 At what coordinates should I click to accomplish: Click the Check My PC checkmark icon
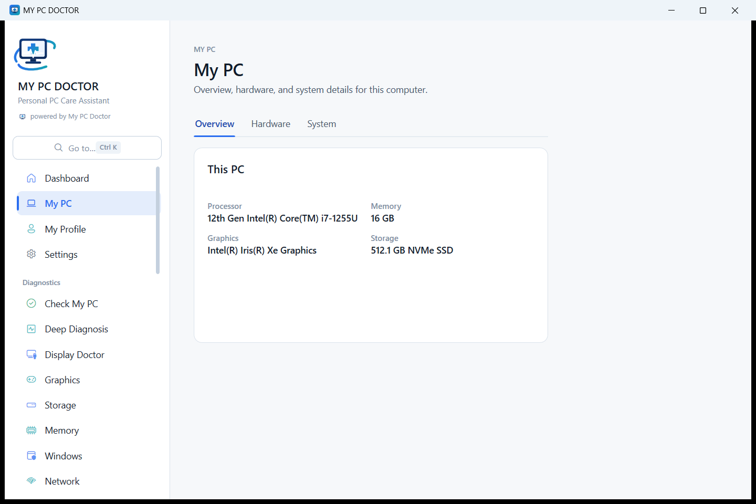click(31, 303)
